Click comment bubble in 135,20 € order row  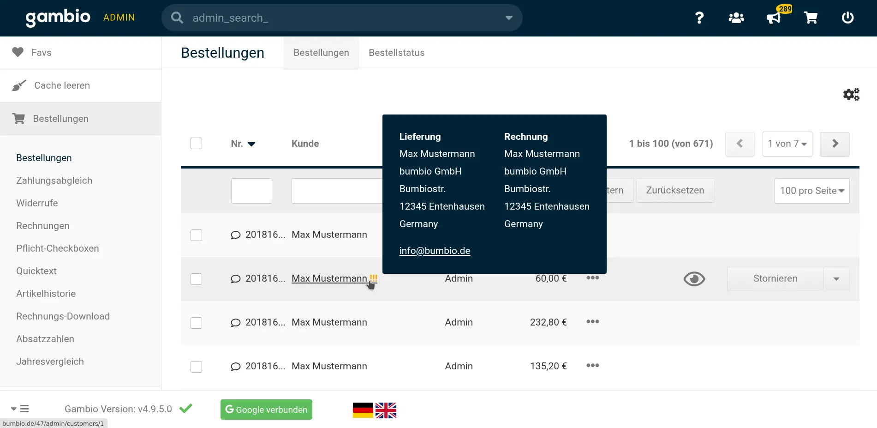(x=236, y=367)
